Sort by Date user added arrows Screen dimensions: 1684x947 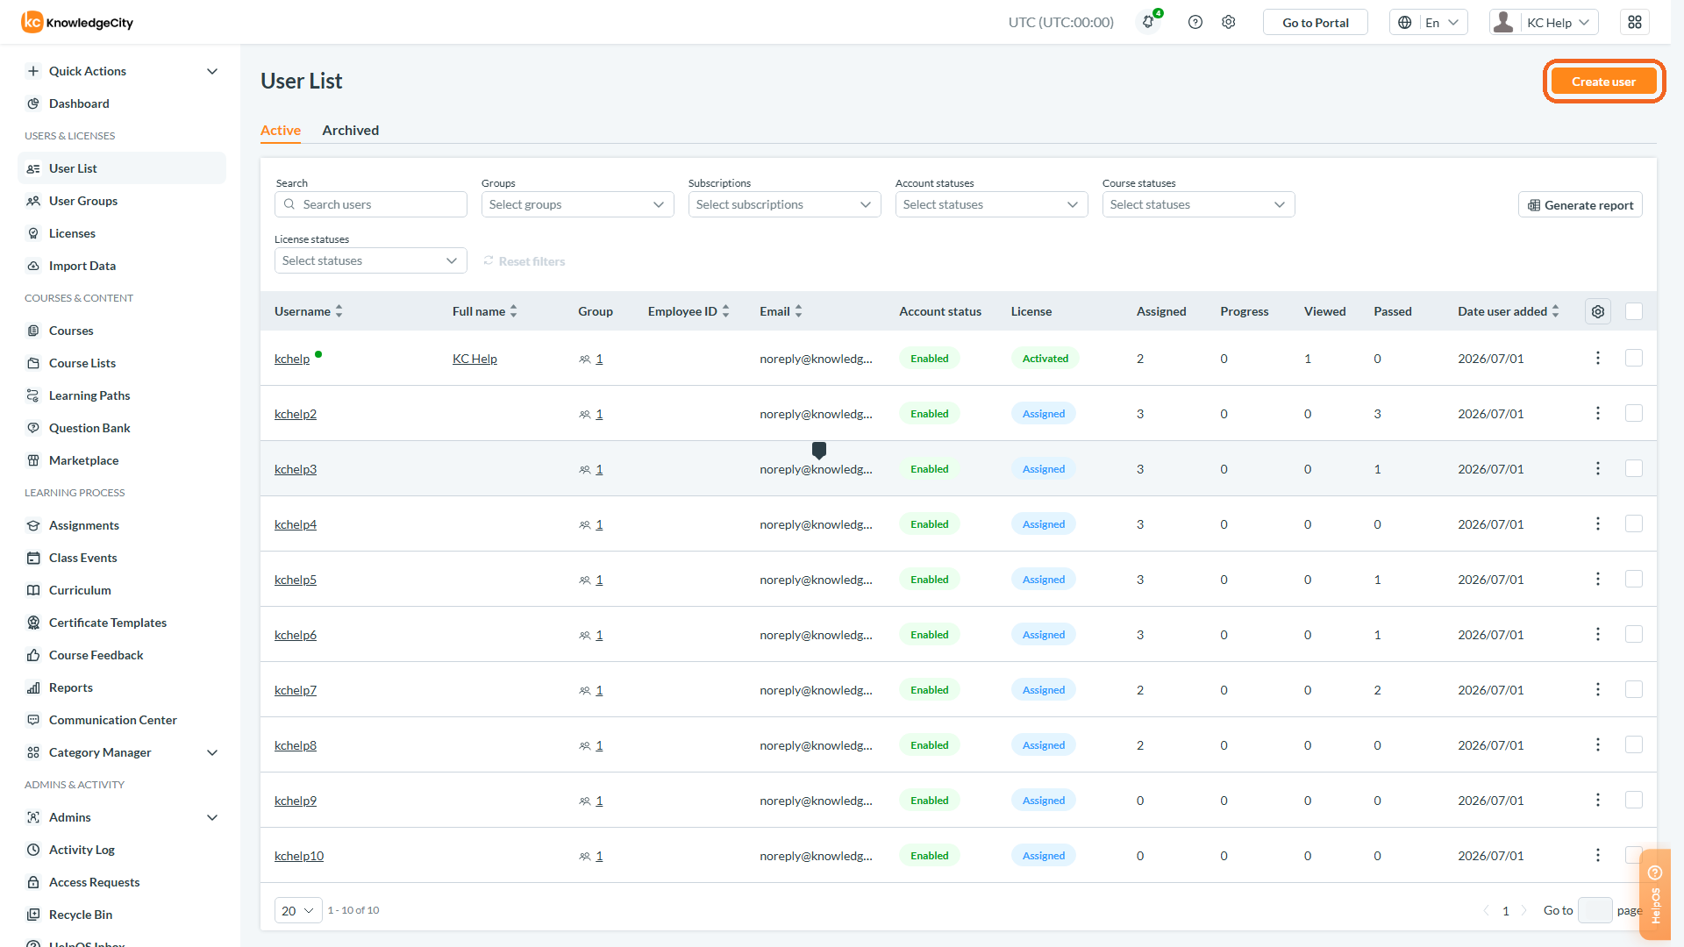click(x=1555, y=311)
